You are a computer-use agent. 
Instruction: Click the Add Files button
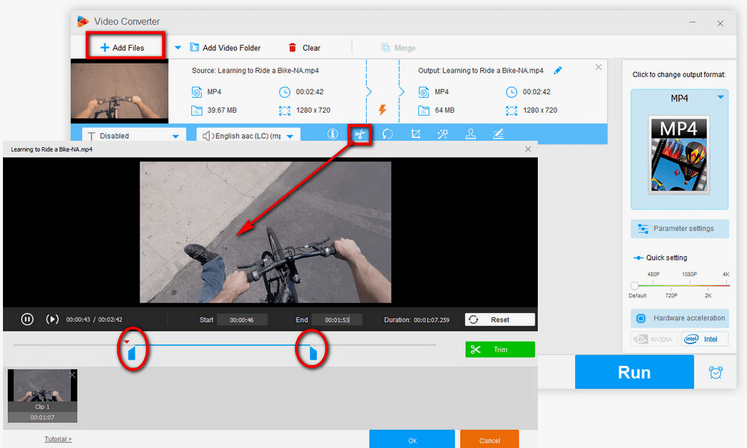click(123, 48)
